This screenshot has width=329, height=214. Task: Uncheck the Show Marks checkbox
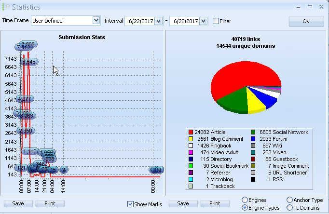click(x=130, y=204)
